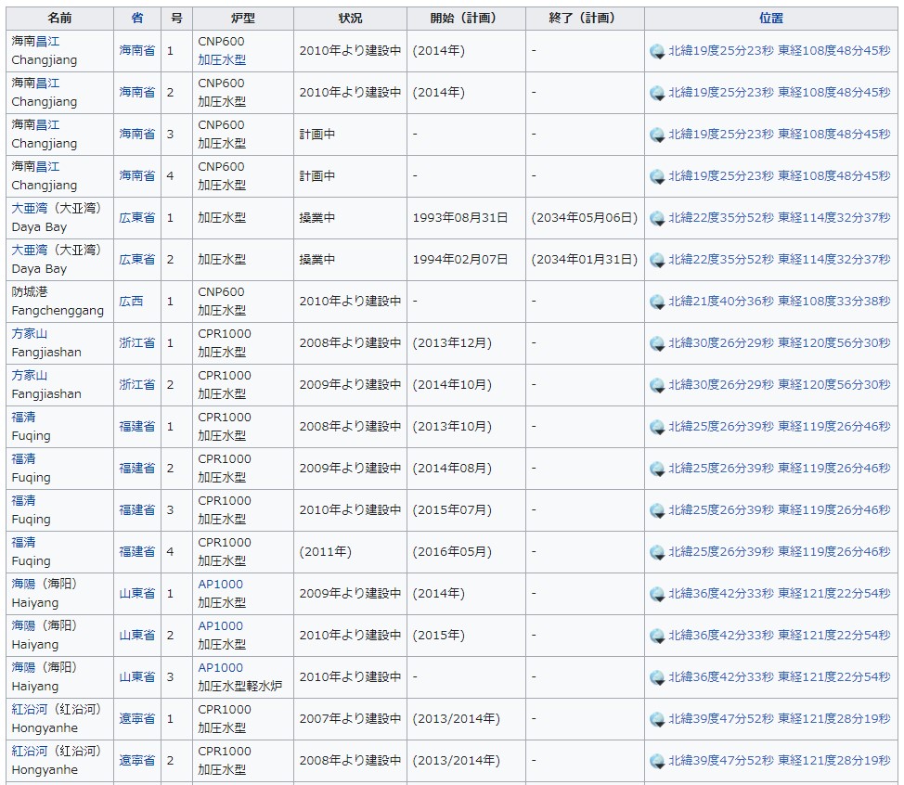Click Daya Bay unit 1 coordinates link

click(x=779, y=218)
